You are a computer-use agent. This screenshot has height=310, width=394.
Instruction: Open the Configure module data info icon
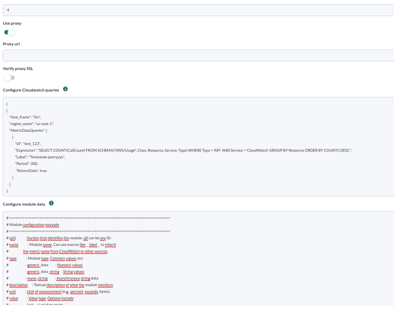pyautogui.click(x=51, y=203)
